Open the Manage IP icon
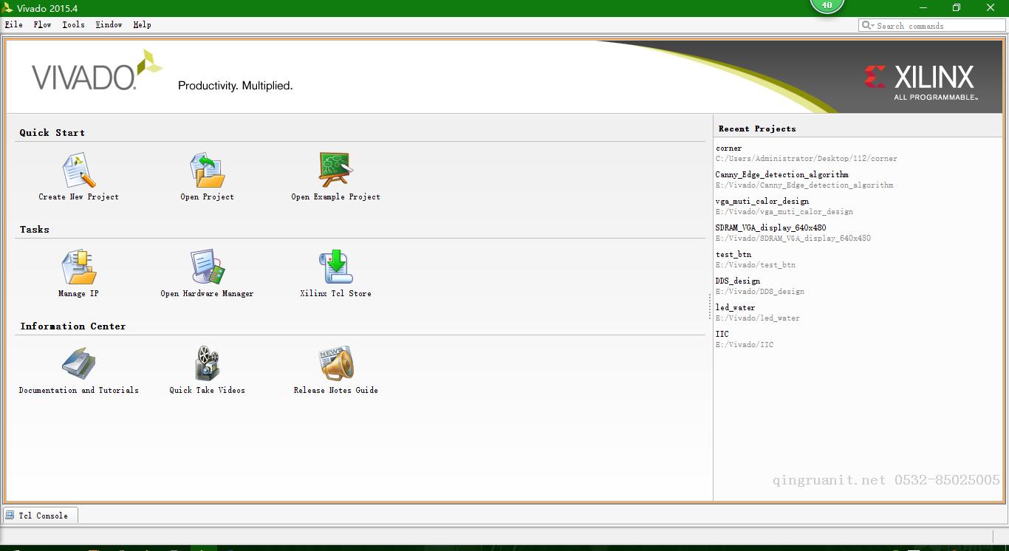The image size is (1009, 551). coord(78,267)
